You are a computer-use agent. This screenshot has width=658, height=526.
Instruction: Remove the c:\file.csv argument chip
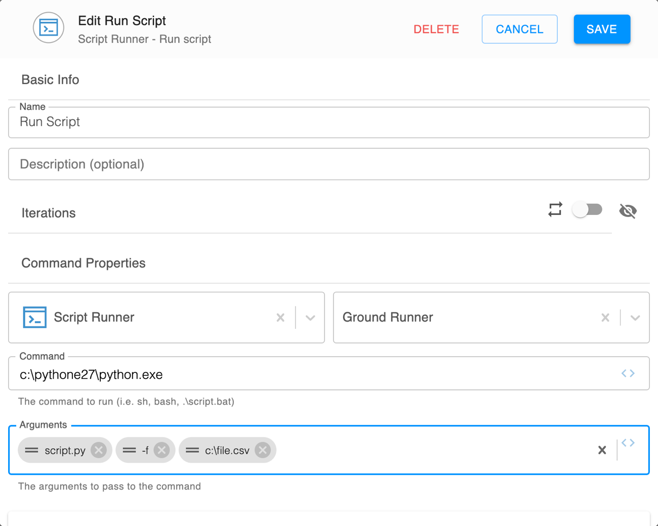(263, 450)
